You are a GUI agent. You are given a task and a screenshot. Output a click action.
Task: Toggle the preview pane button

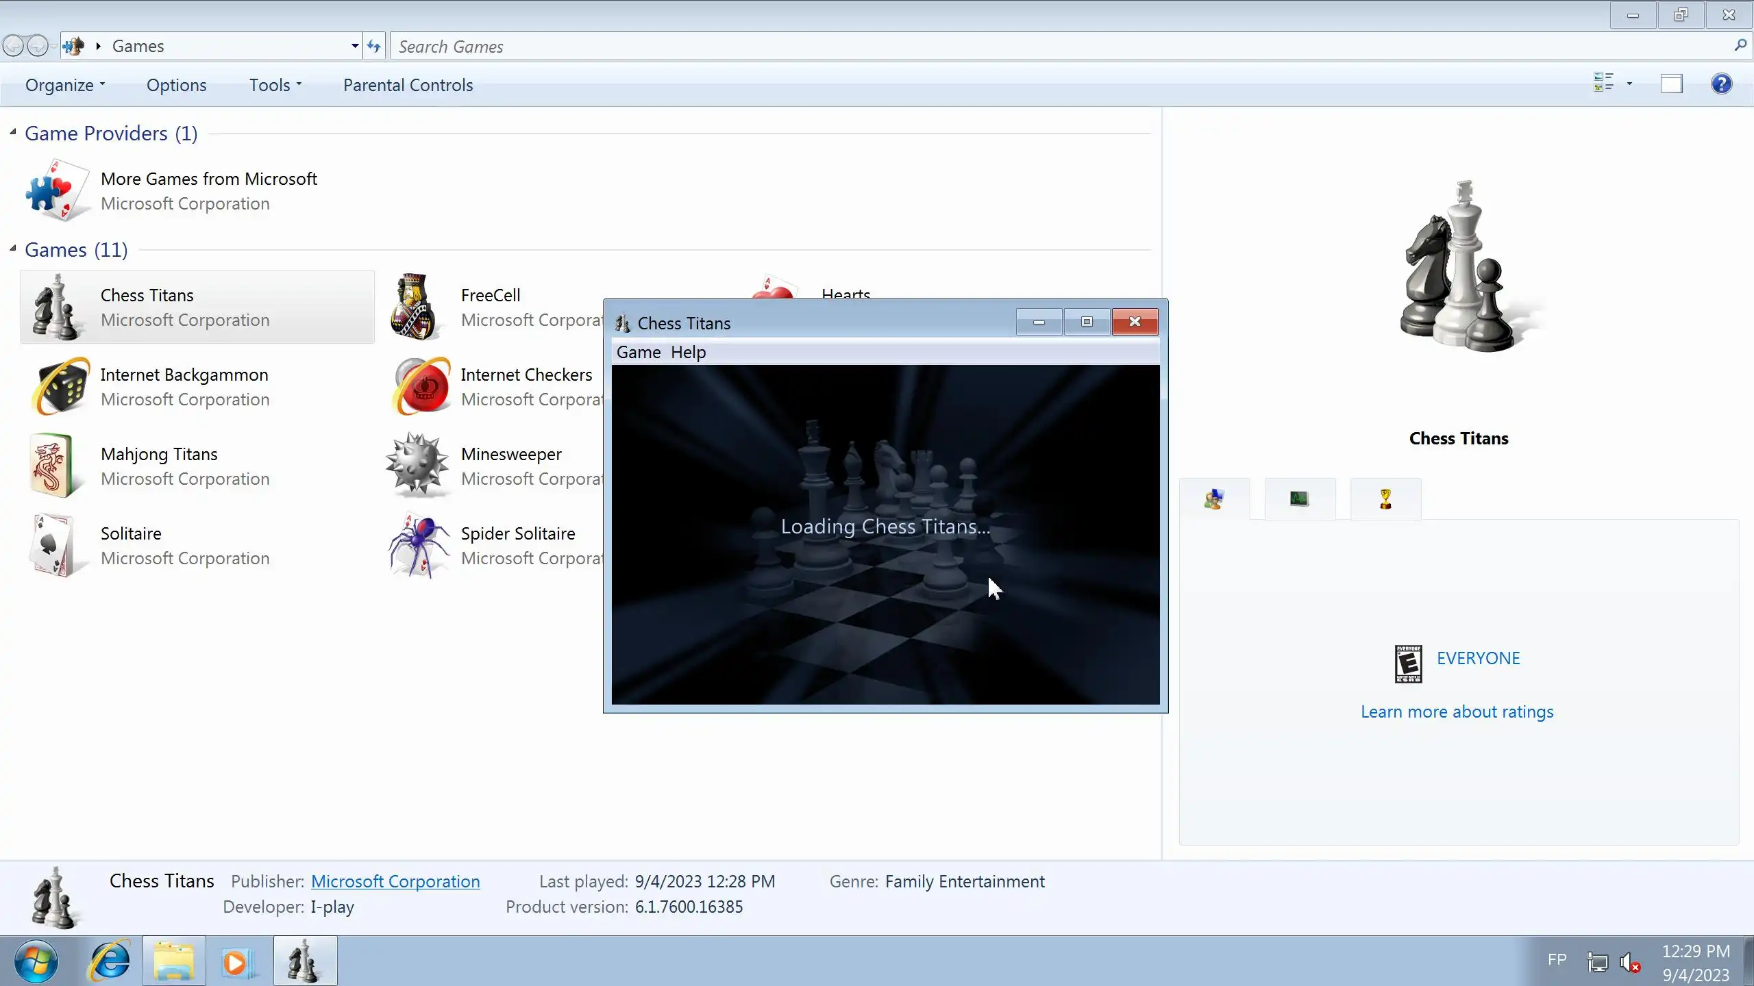pyautogui.click(x=1671, y=84)
